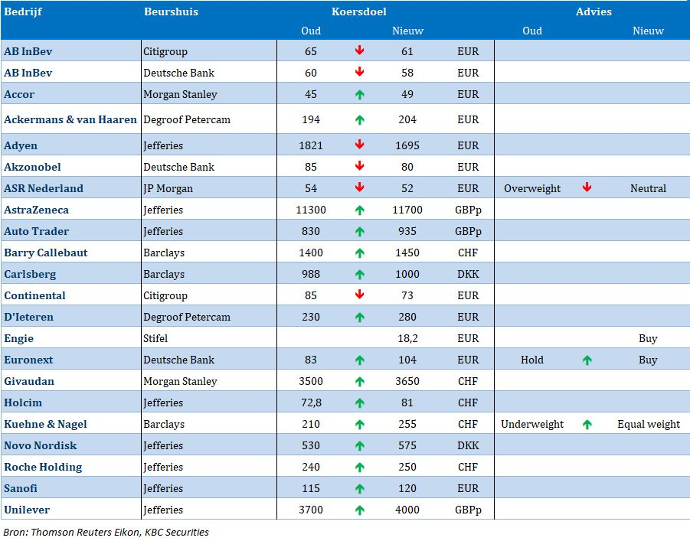Select the Beurshuis column header
The width and height of the screenshot is (690, 541).
(172, 11)
